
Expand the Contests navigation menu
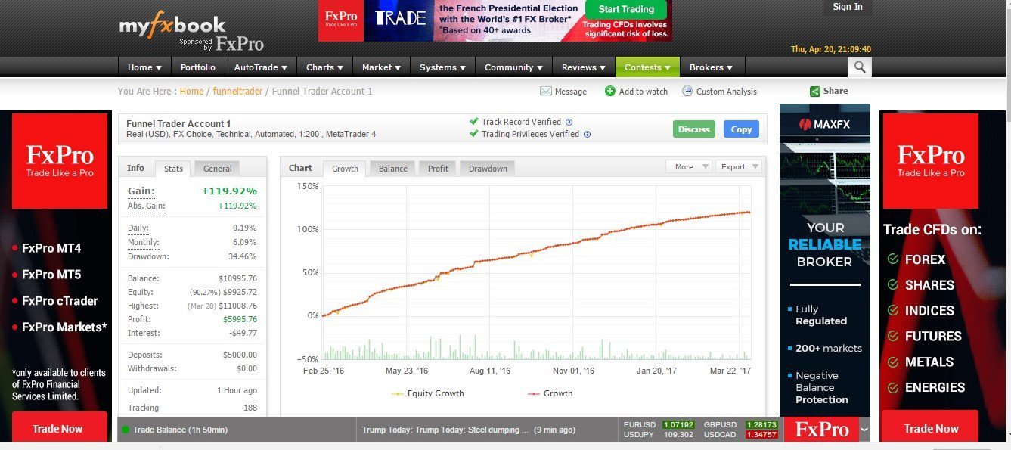(647, 67)
